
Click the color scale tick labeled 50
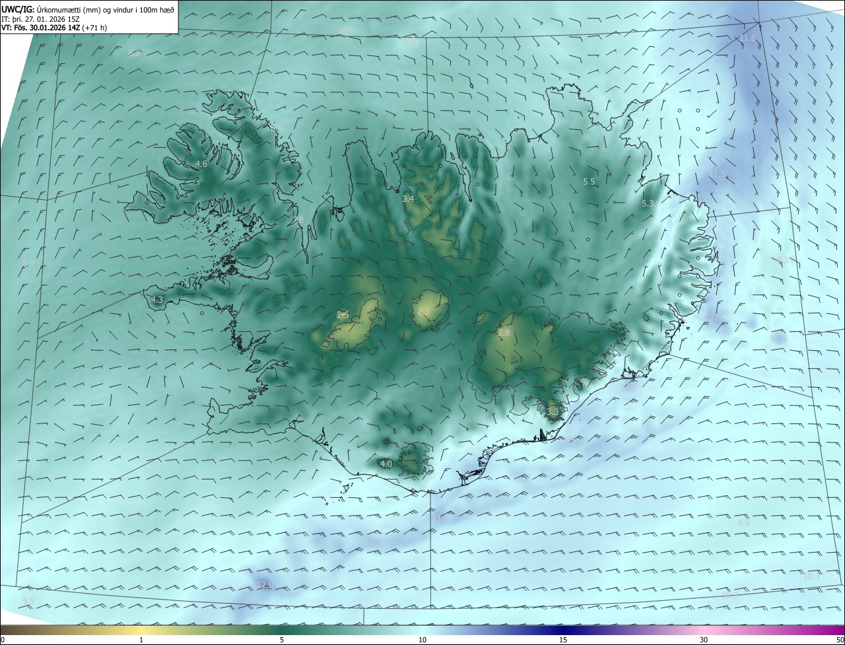click(x=840, y=640)
